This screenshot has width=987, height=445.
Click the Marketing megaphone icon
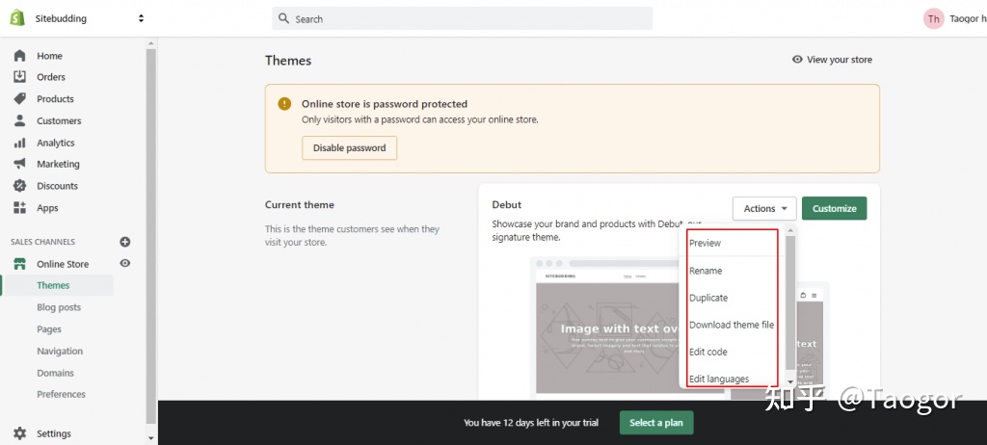point(19,165)
